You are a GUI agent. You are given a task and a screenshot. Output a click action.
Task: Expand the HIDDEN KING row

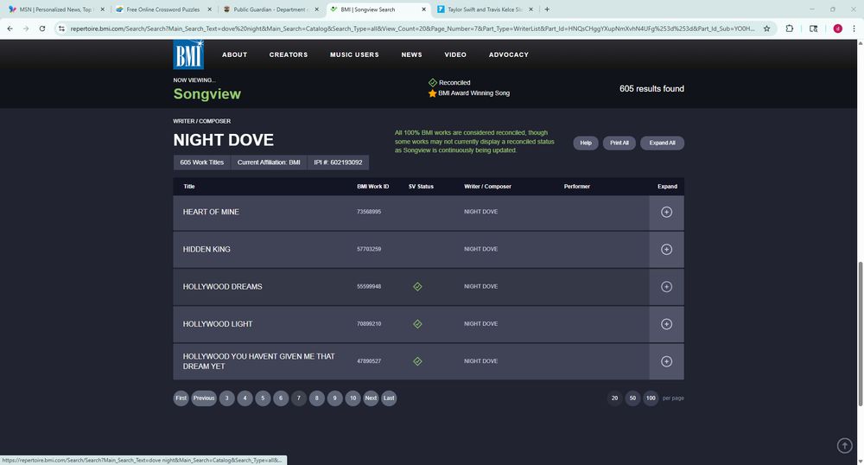[x=666, y=250]
